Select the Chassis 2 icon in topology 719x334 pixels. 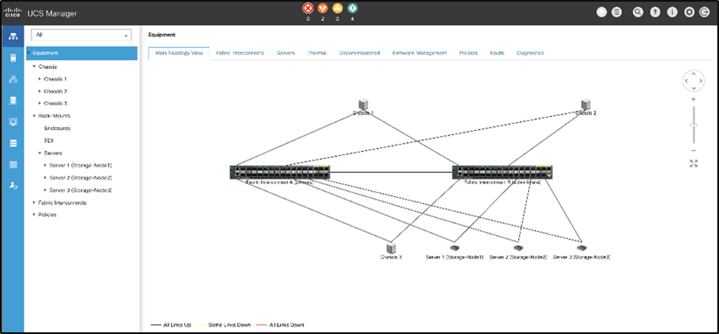coord(585,105)
